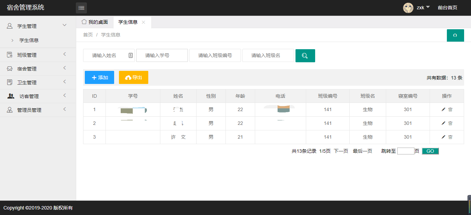The image size is (471, 215).
Task: Open 前台首页 in the top bar
Action: [447, 7]
